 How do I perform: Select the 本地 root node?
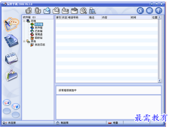click(x=33, y=21)
